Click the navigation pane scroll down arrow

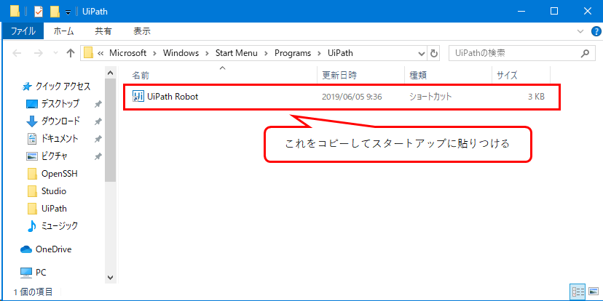point(111,277)
